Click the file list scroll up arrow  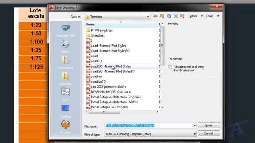pos(162,24)
